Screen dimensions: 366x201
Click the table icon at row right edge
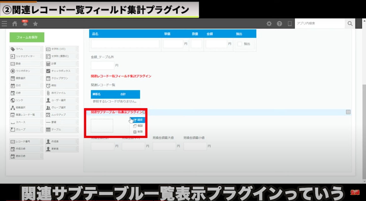pos(348,112)
